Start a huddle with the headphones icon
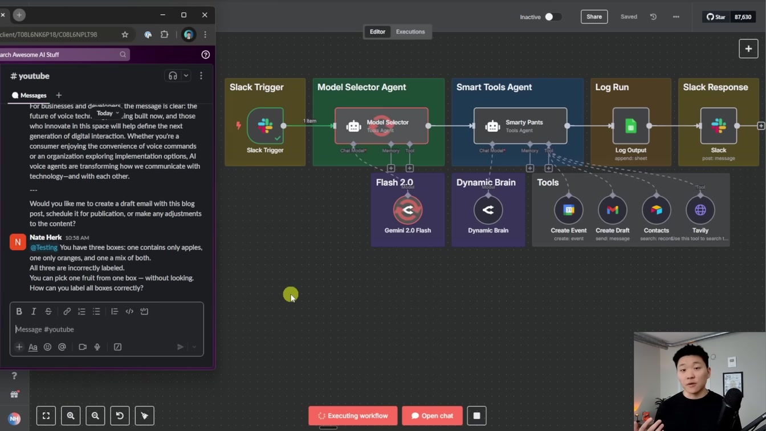766x431 pixels. pyautogui.click(x=173, y=76)
